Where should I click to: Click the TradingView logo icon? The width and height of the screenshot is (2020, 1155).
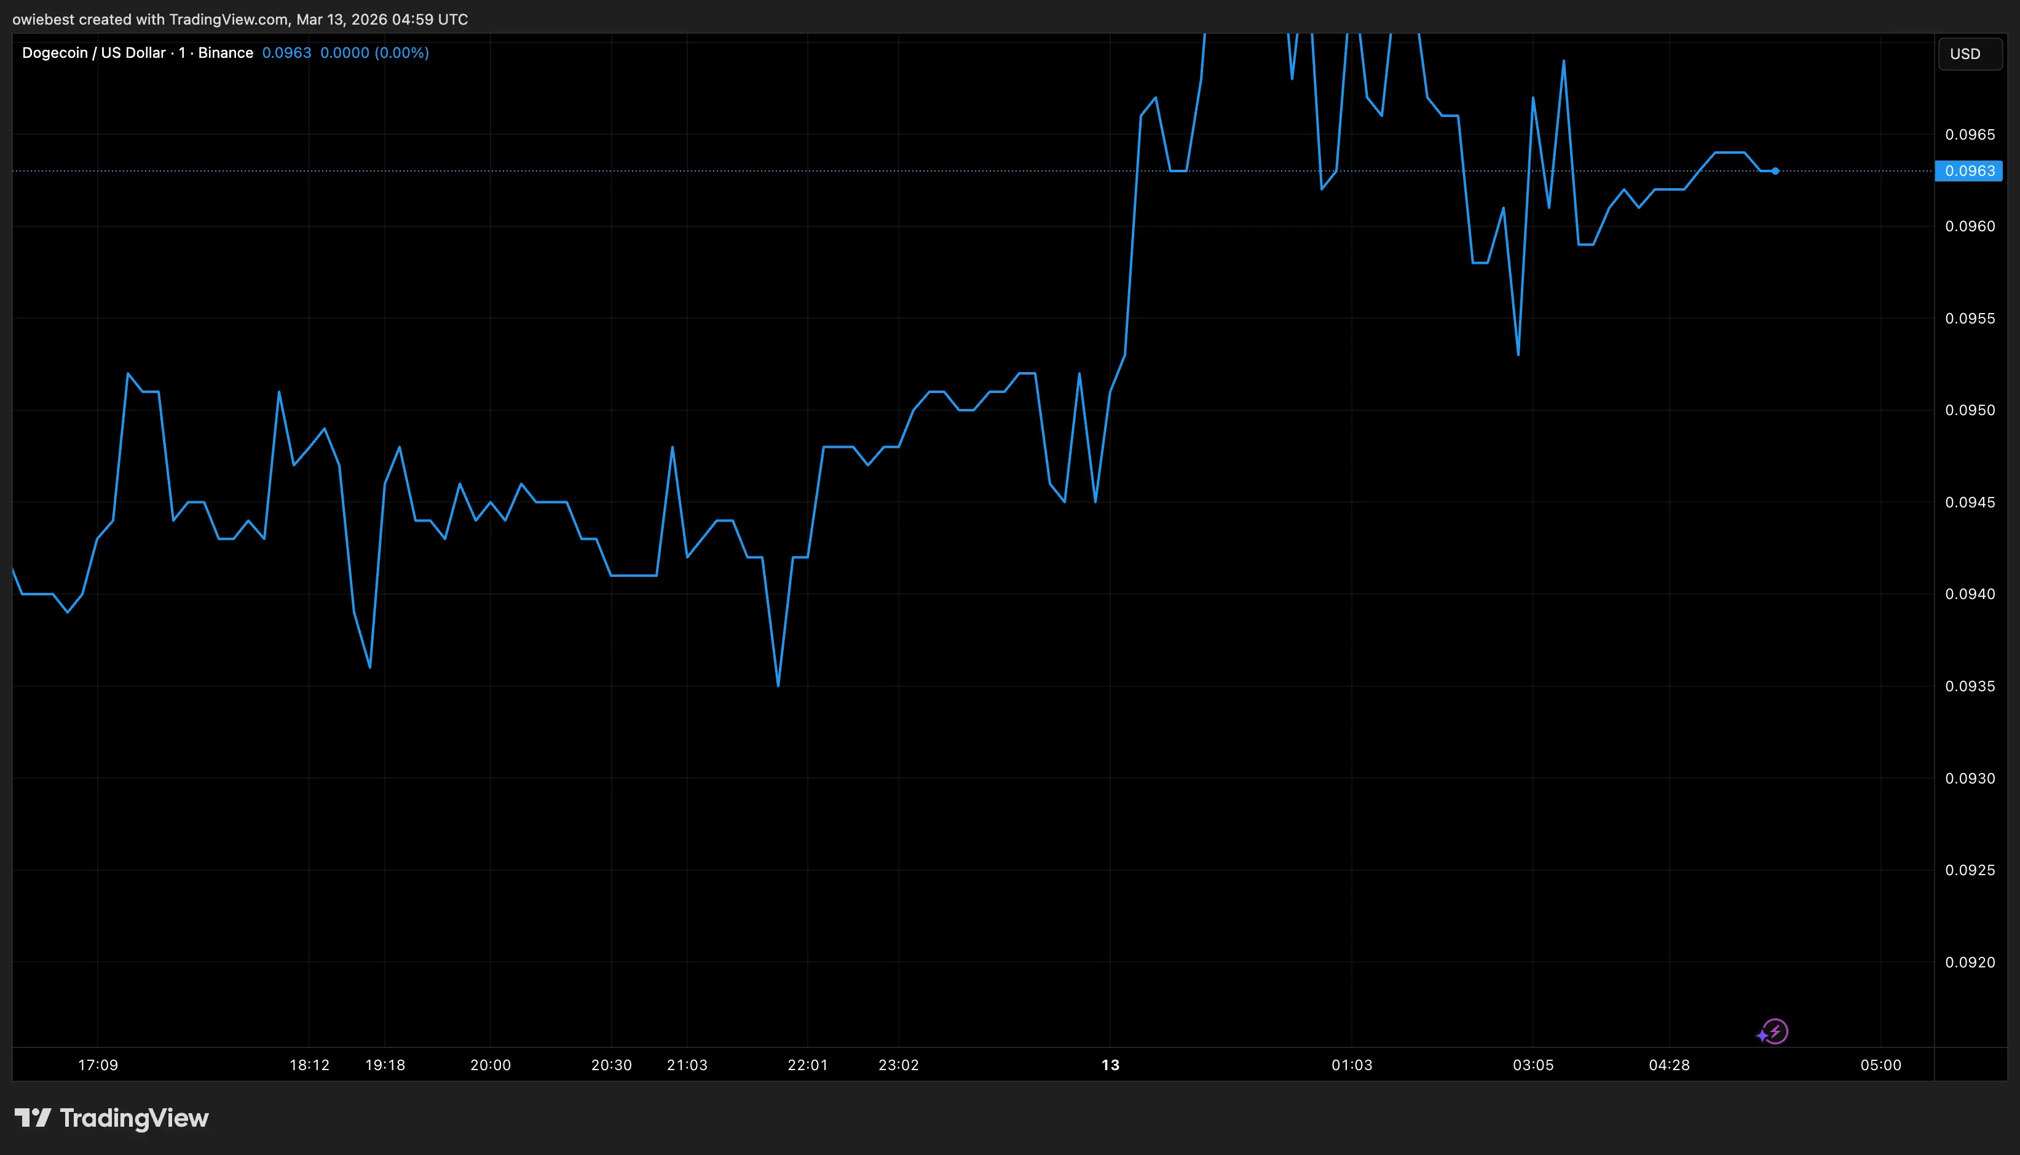click(x=33, y=1119)
